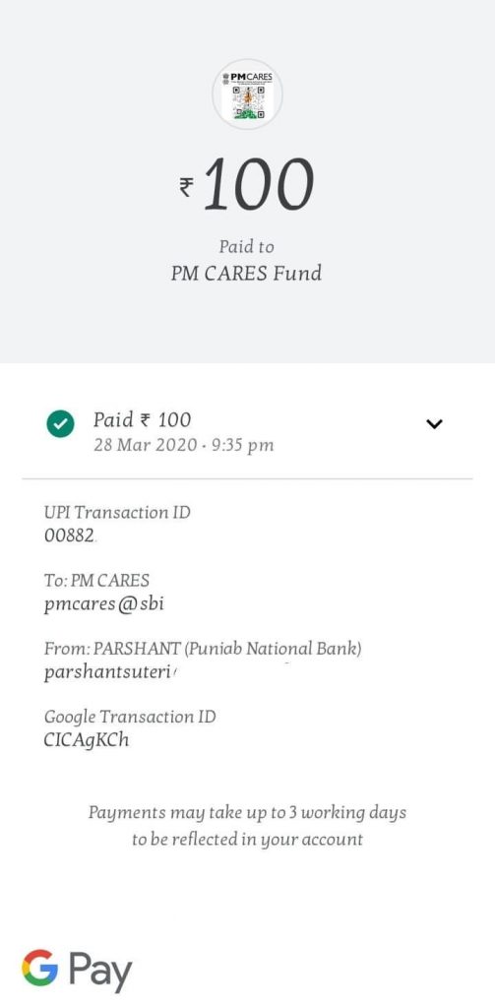Click the Pay wordmark at bottom
This screenshot has width=495, height=1008.
pyautogui.click(x=99, y=971)
